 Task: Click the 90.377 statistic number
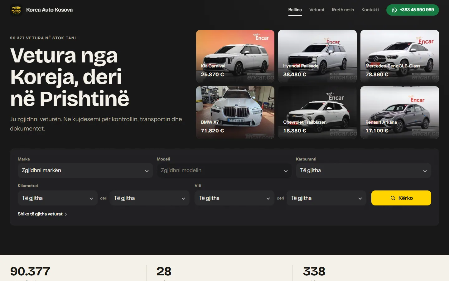click(x=30, y=271)
